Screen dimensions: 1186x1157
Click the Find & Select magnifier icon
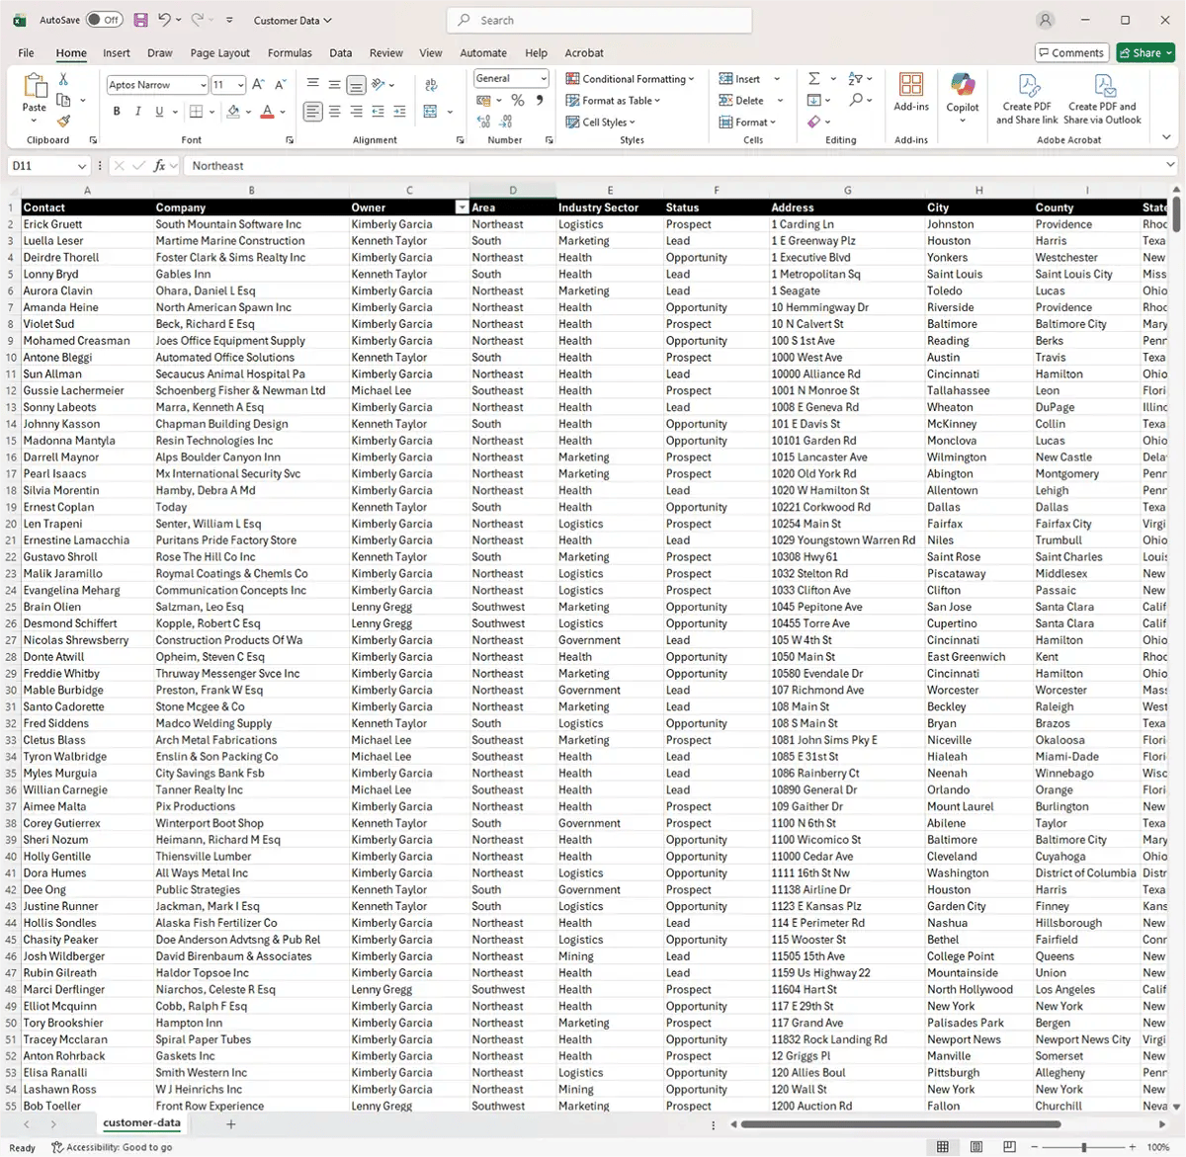pyautogui.click(x=856, y=100)
